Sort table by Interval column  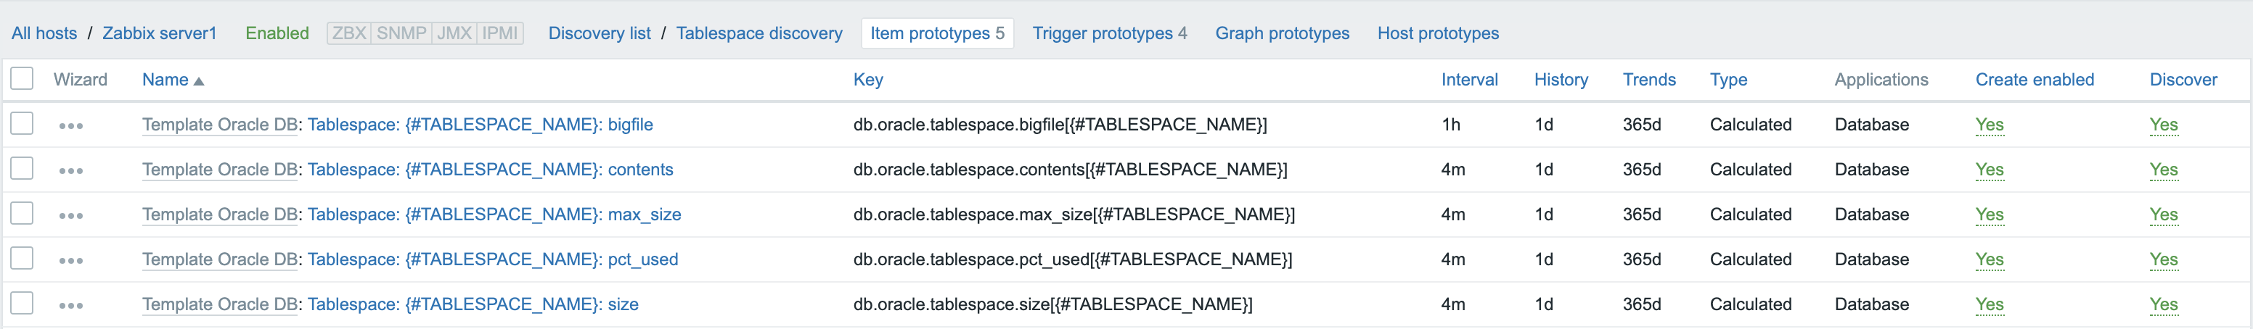[x=1469, y=80]
